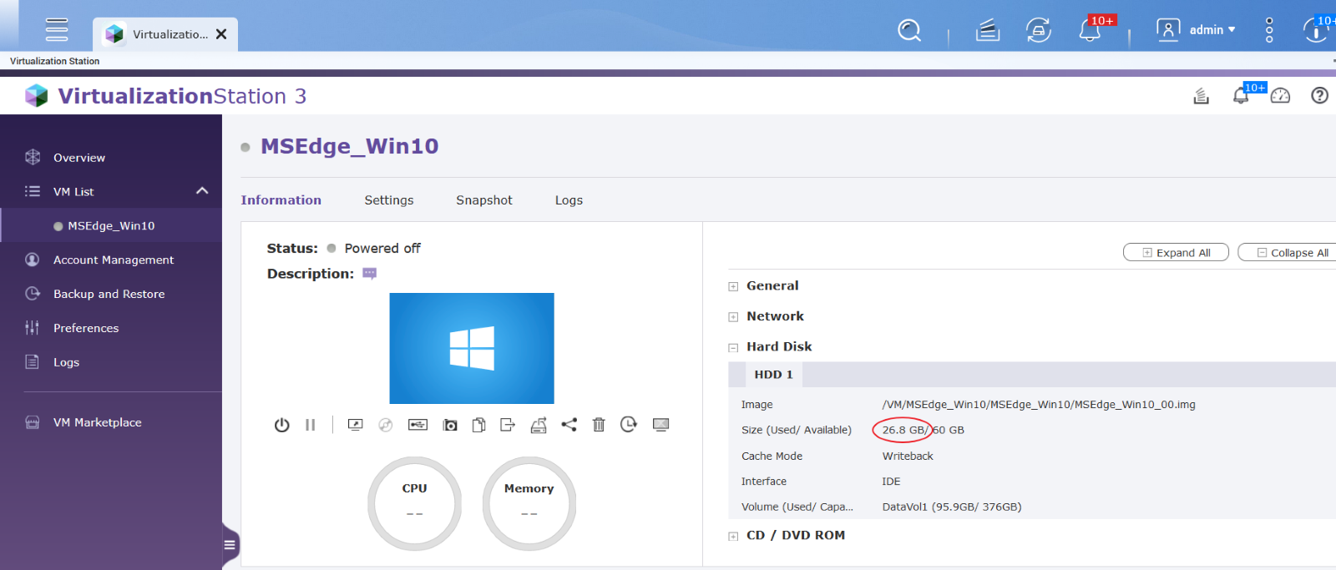Image resolution: width=1336 pixels, height=570 pixels.
Task: Open the resource monitor gauge icon
Action: (1280, 96)
